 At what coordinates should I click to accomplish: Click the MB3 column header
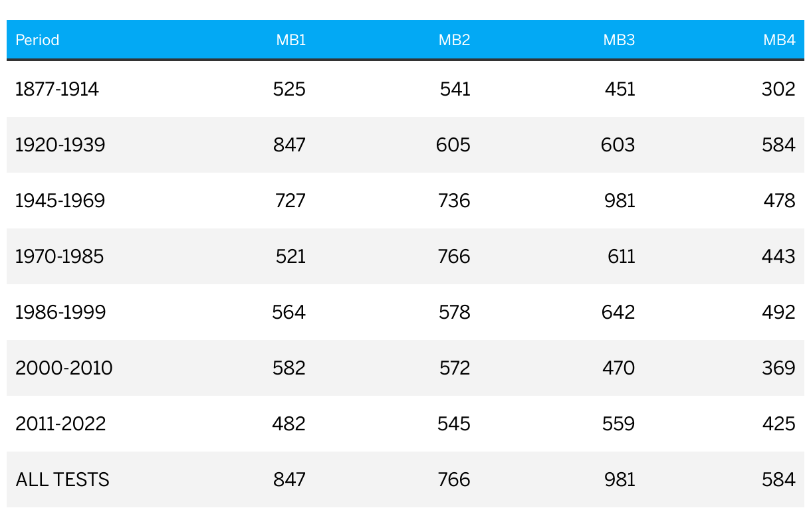[620, 40]
